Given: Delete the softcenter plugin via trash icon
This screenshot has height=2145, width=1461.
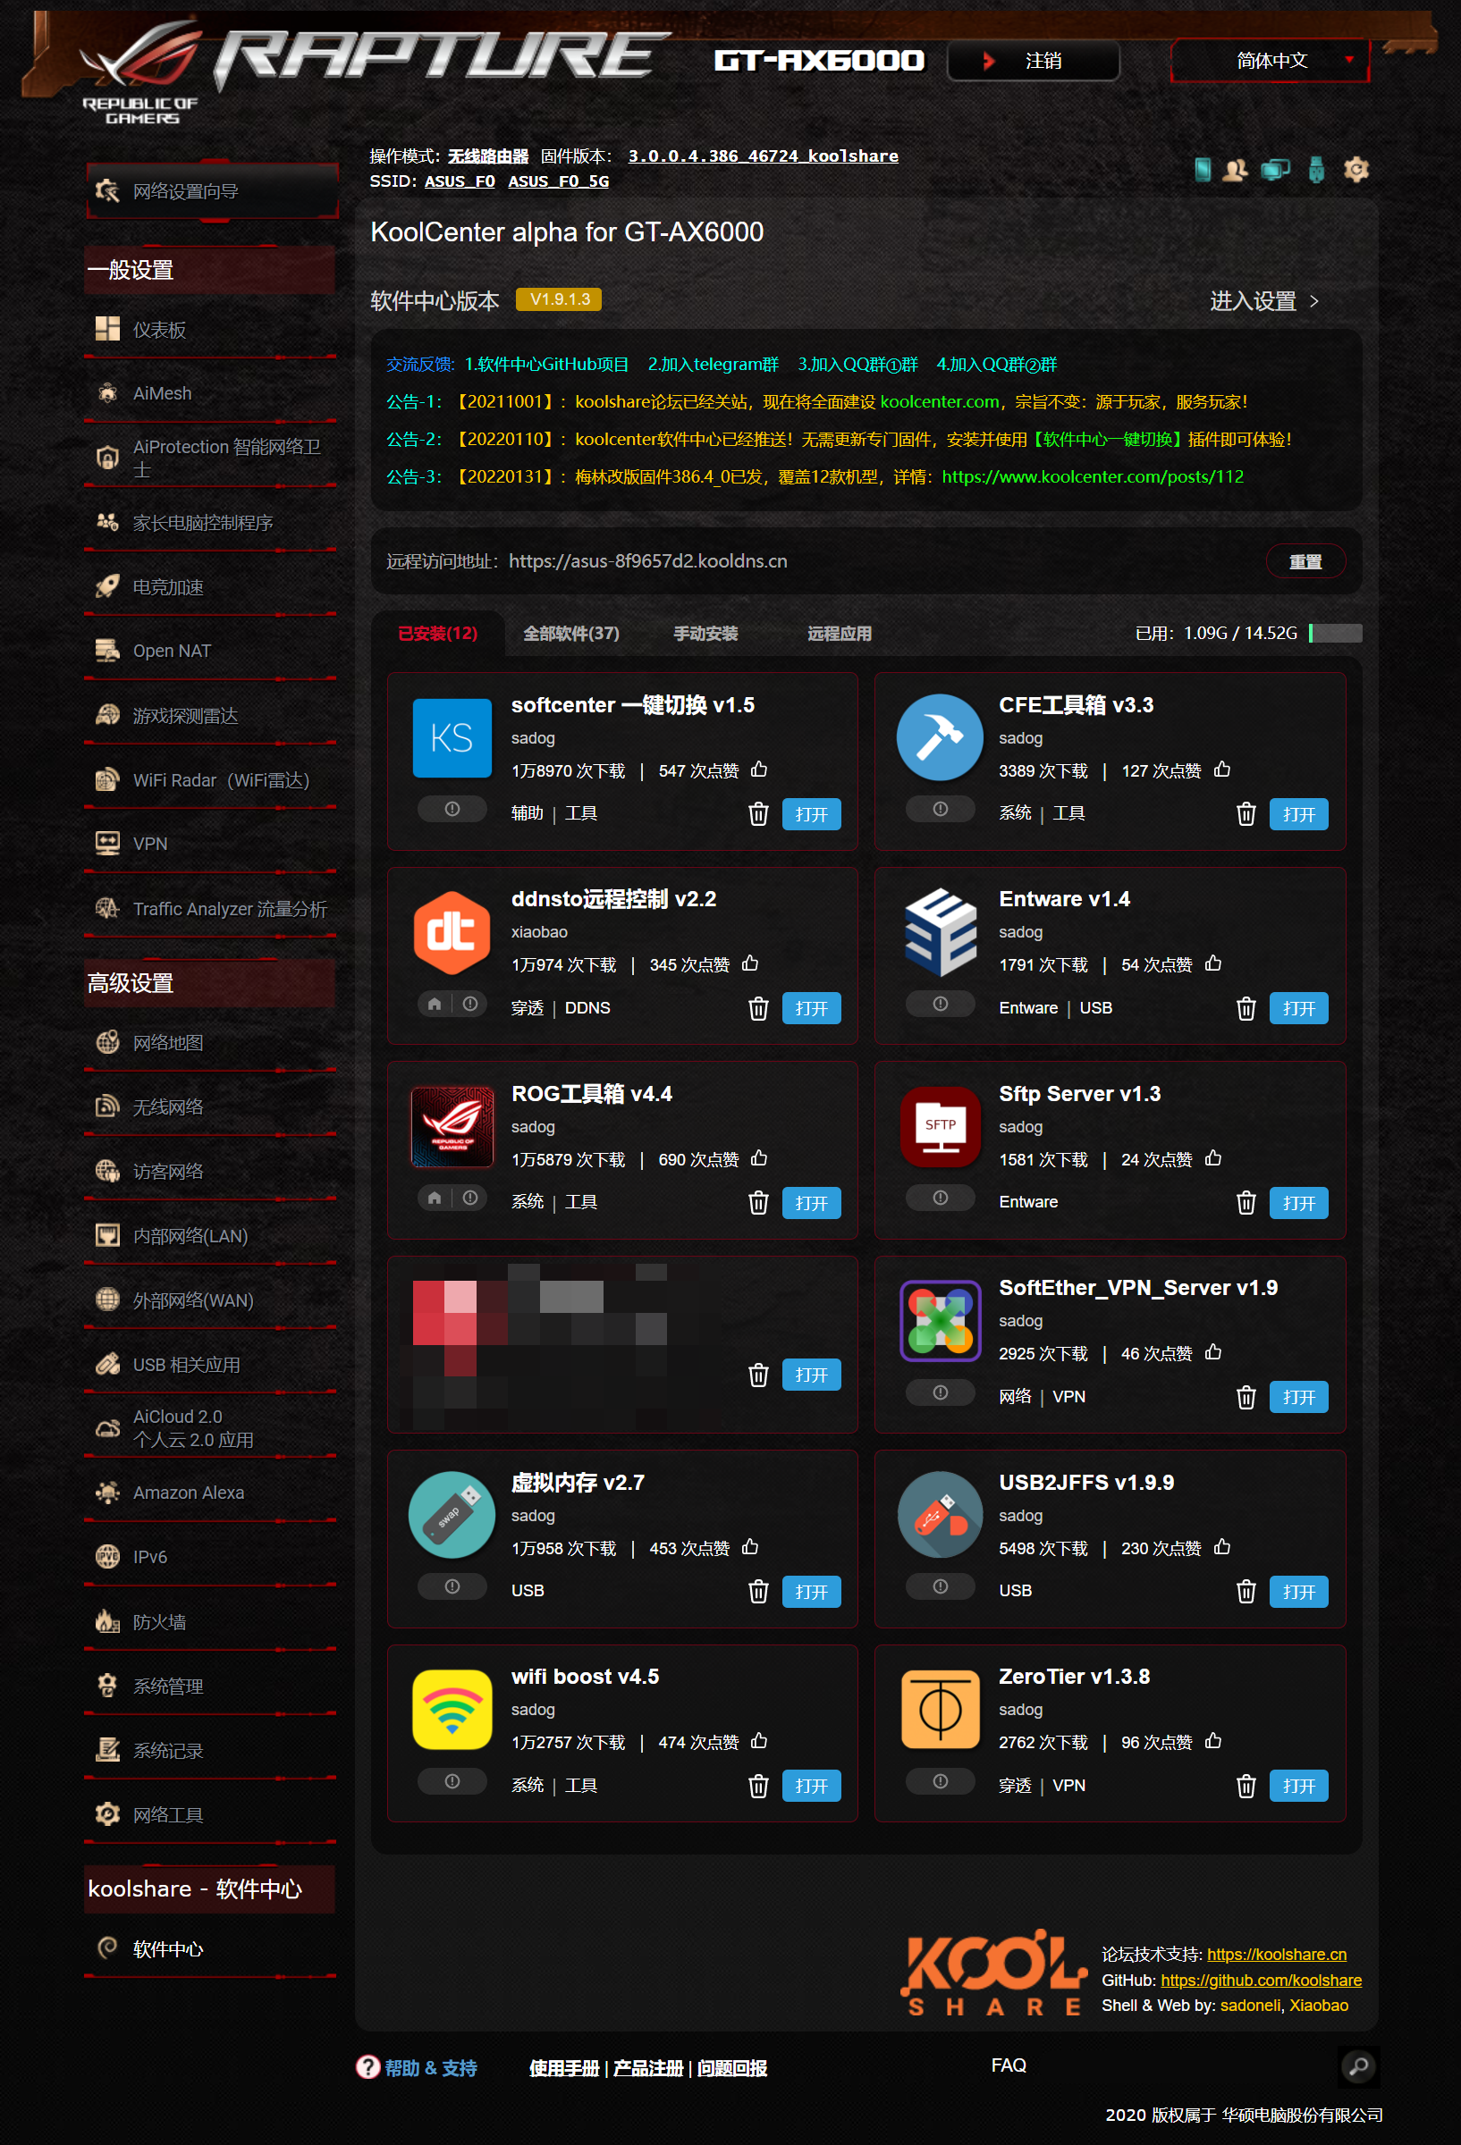Looking at the screenshot, I should [757, 814].
